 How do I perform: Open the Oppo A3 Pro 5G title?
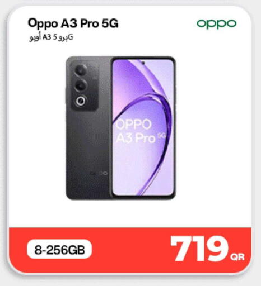click(x=73, y=23)
